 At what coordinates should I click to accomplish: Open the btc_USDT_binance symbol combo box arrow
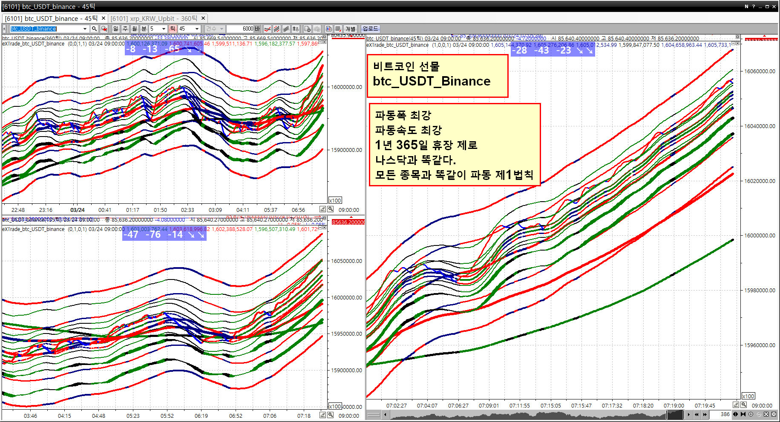point(85,29)
